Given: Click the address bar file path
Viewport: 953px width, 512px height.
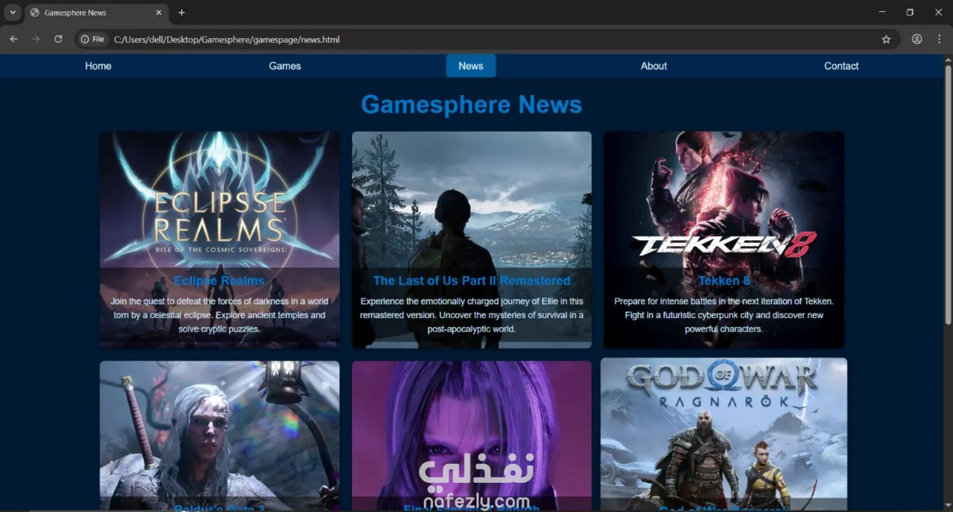Looking at the screenshot, I should 227,39.
